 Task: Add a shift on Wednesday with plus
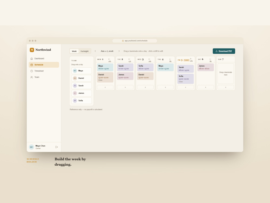click(x=145, y=87)
